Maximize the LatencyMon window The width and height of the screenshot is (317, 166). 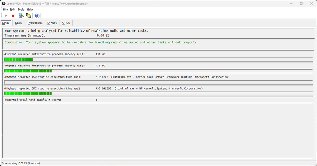(x=301, y=3)
